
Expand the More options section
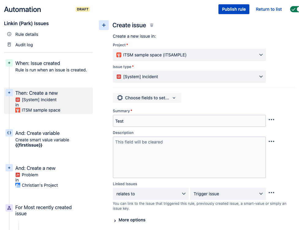(129, 220)
